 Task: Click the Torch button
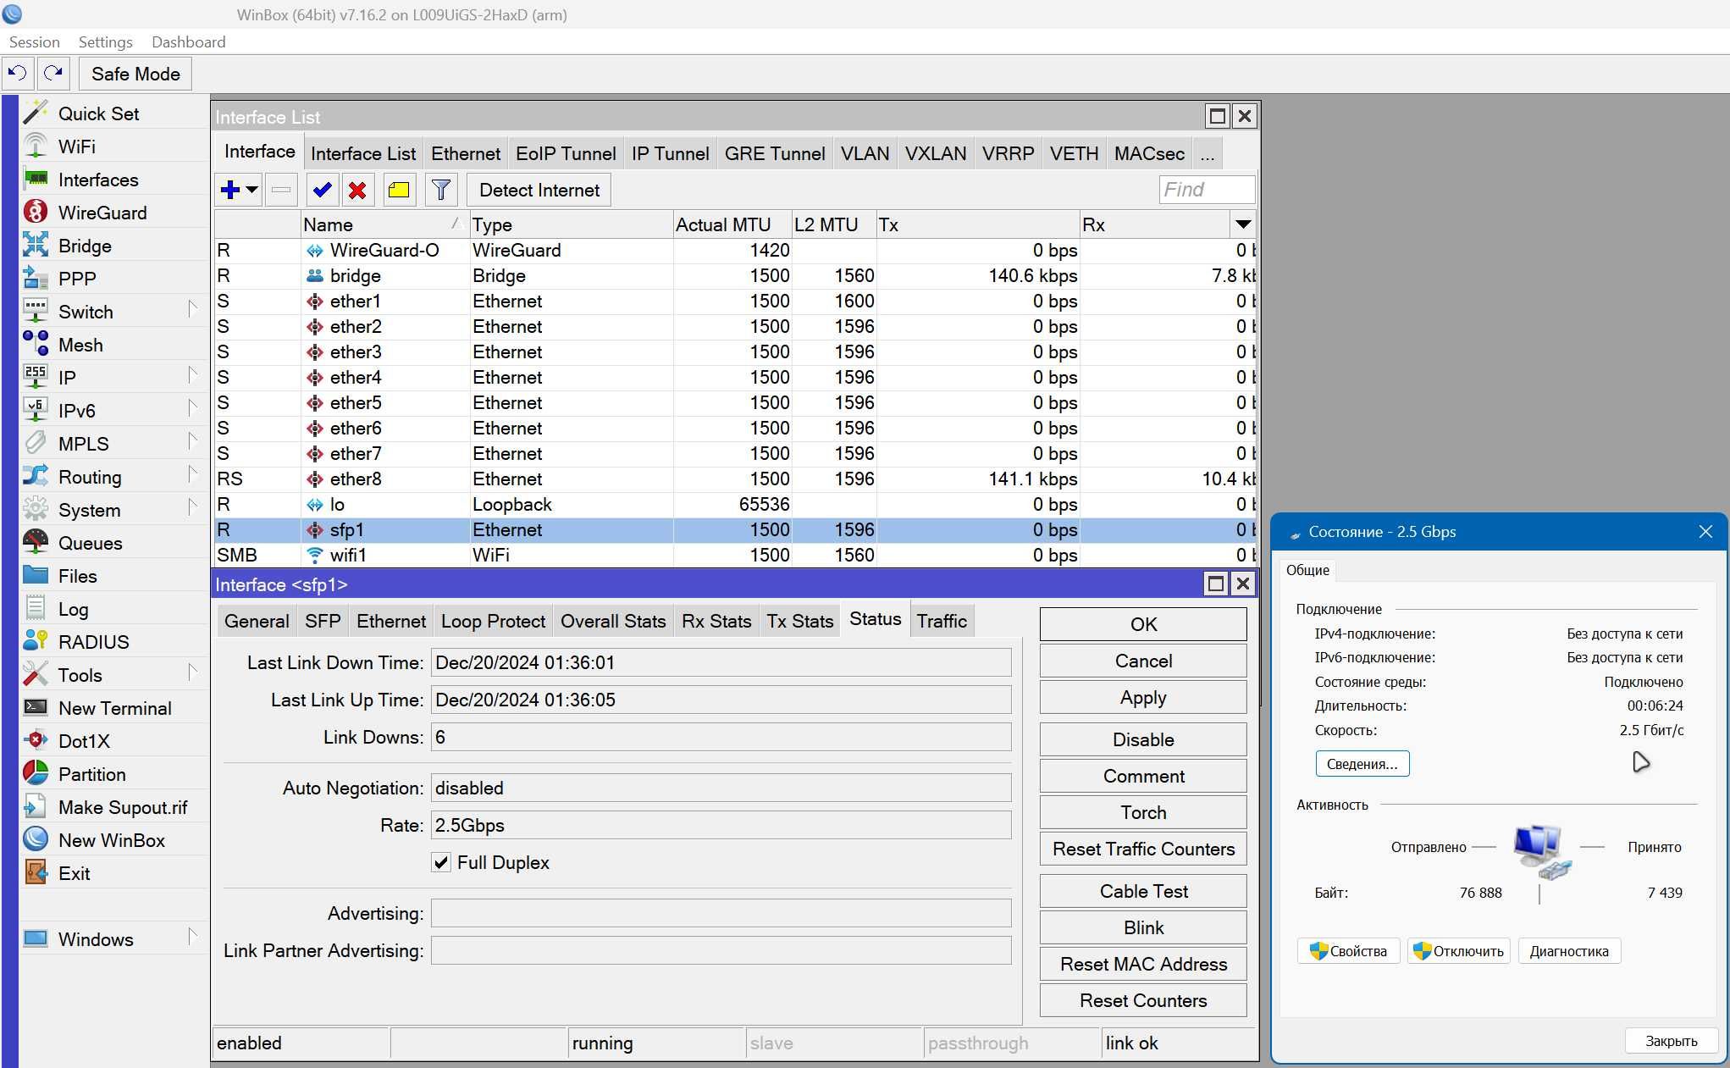click(1143, 812)
